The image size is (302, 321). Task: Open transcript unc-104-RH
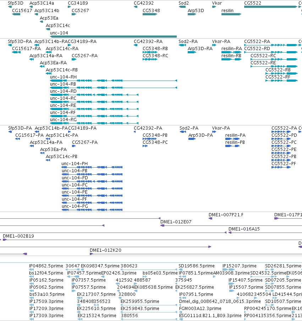click(63, 77)
